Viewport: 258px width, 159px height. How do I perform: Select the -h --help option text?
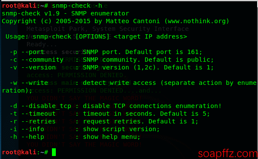point(27,137)
